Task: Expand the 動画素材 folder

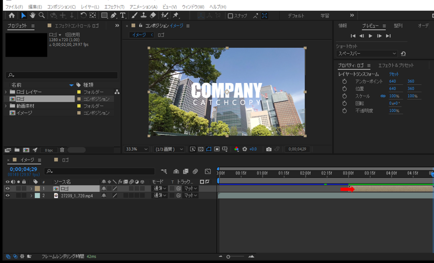Action: [x=6, y=106]
